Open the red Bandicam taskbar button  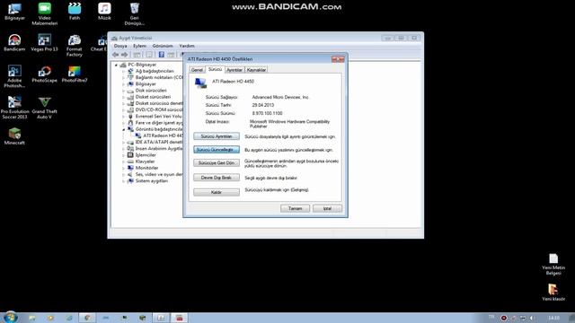179,318
